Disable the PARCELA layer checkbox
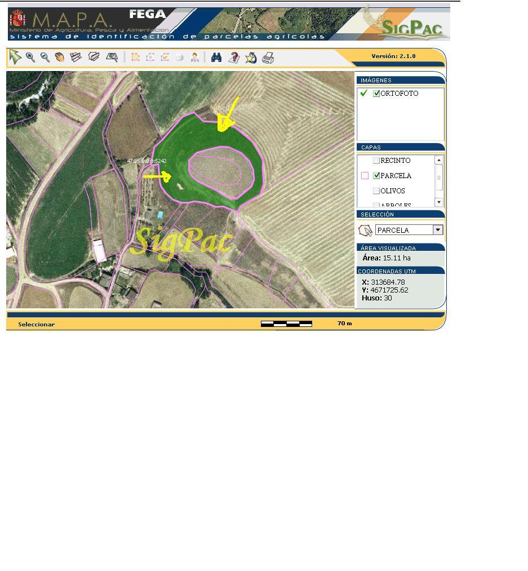528x571 pixels. coord(376,176)
